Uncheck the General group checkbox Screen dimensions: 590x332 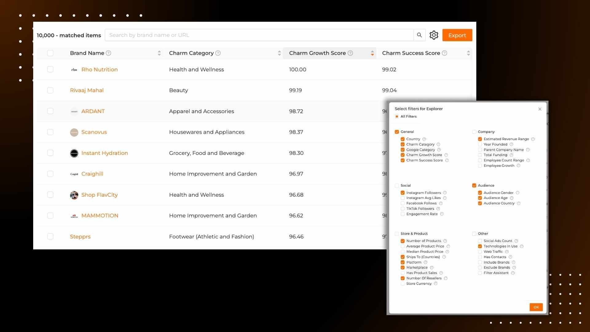397,132
